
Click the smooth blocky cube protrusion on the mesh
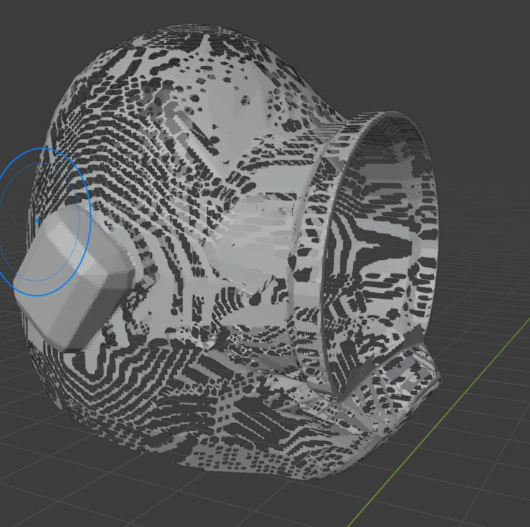pos(72,279)
